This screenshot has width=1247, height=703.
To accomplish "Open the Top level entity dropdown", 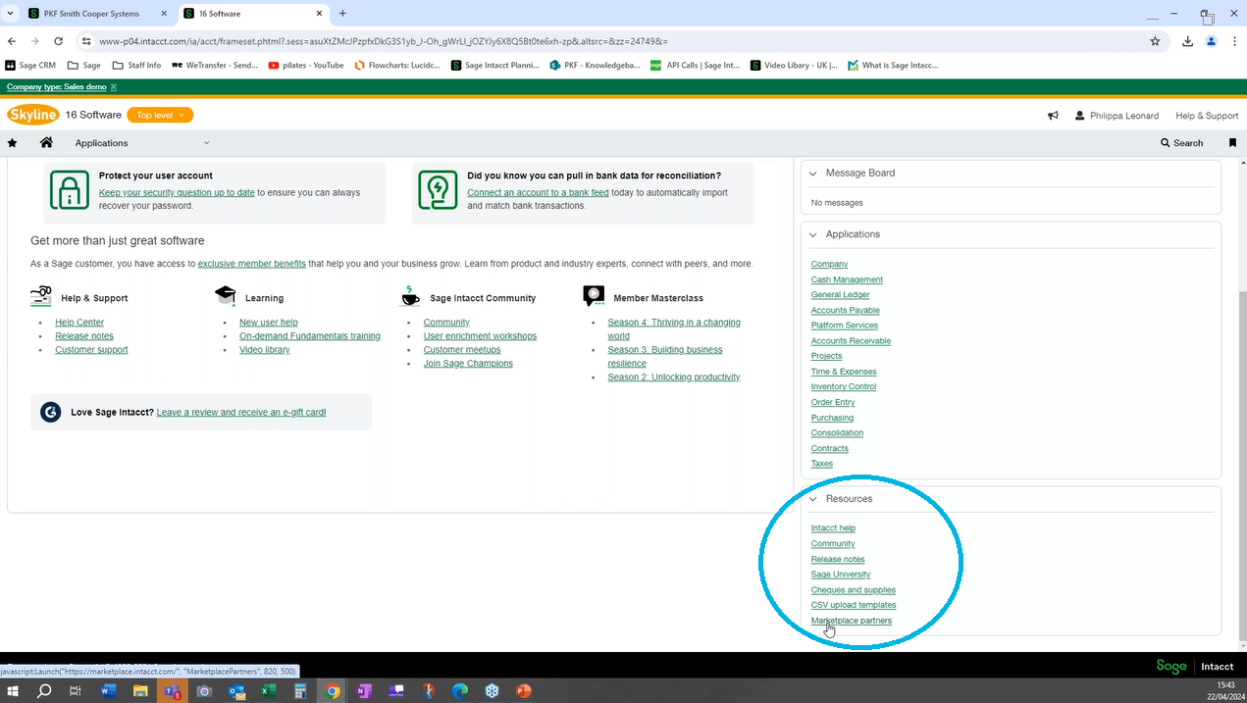I will click(160, 115).
